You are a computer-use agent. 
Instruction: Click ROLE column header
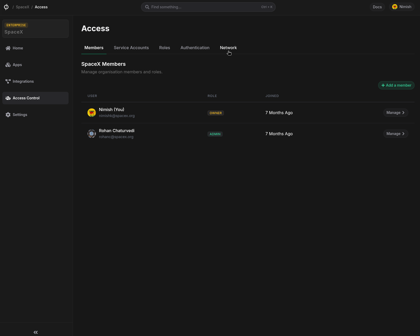pos(212,96)
